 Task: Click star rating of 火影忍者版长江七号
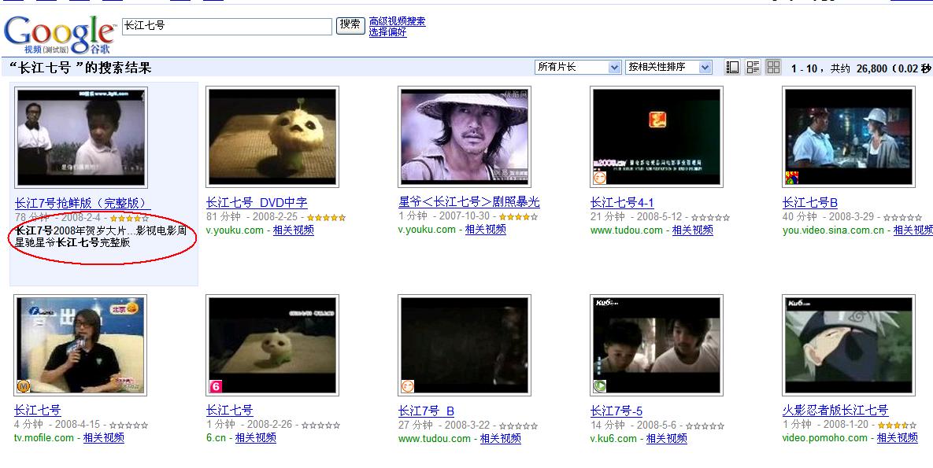[x=897, y=426]
